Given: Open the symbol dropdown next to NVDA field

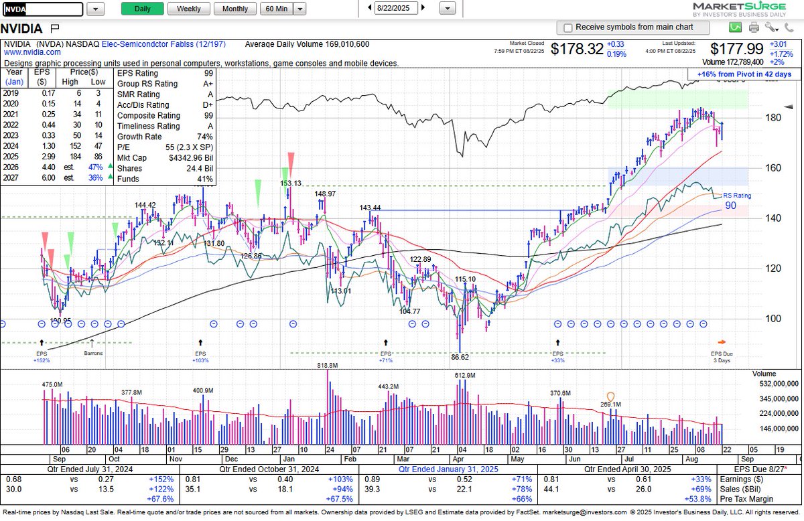Looking at the screenshot, I should pos(94,9).
